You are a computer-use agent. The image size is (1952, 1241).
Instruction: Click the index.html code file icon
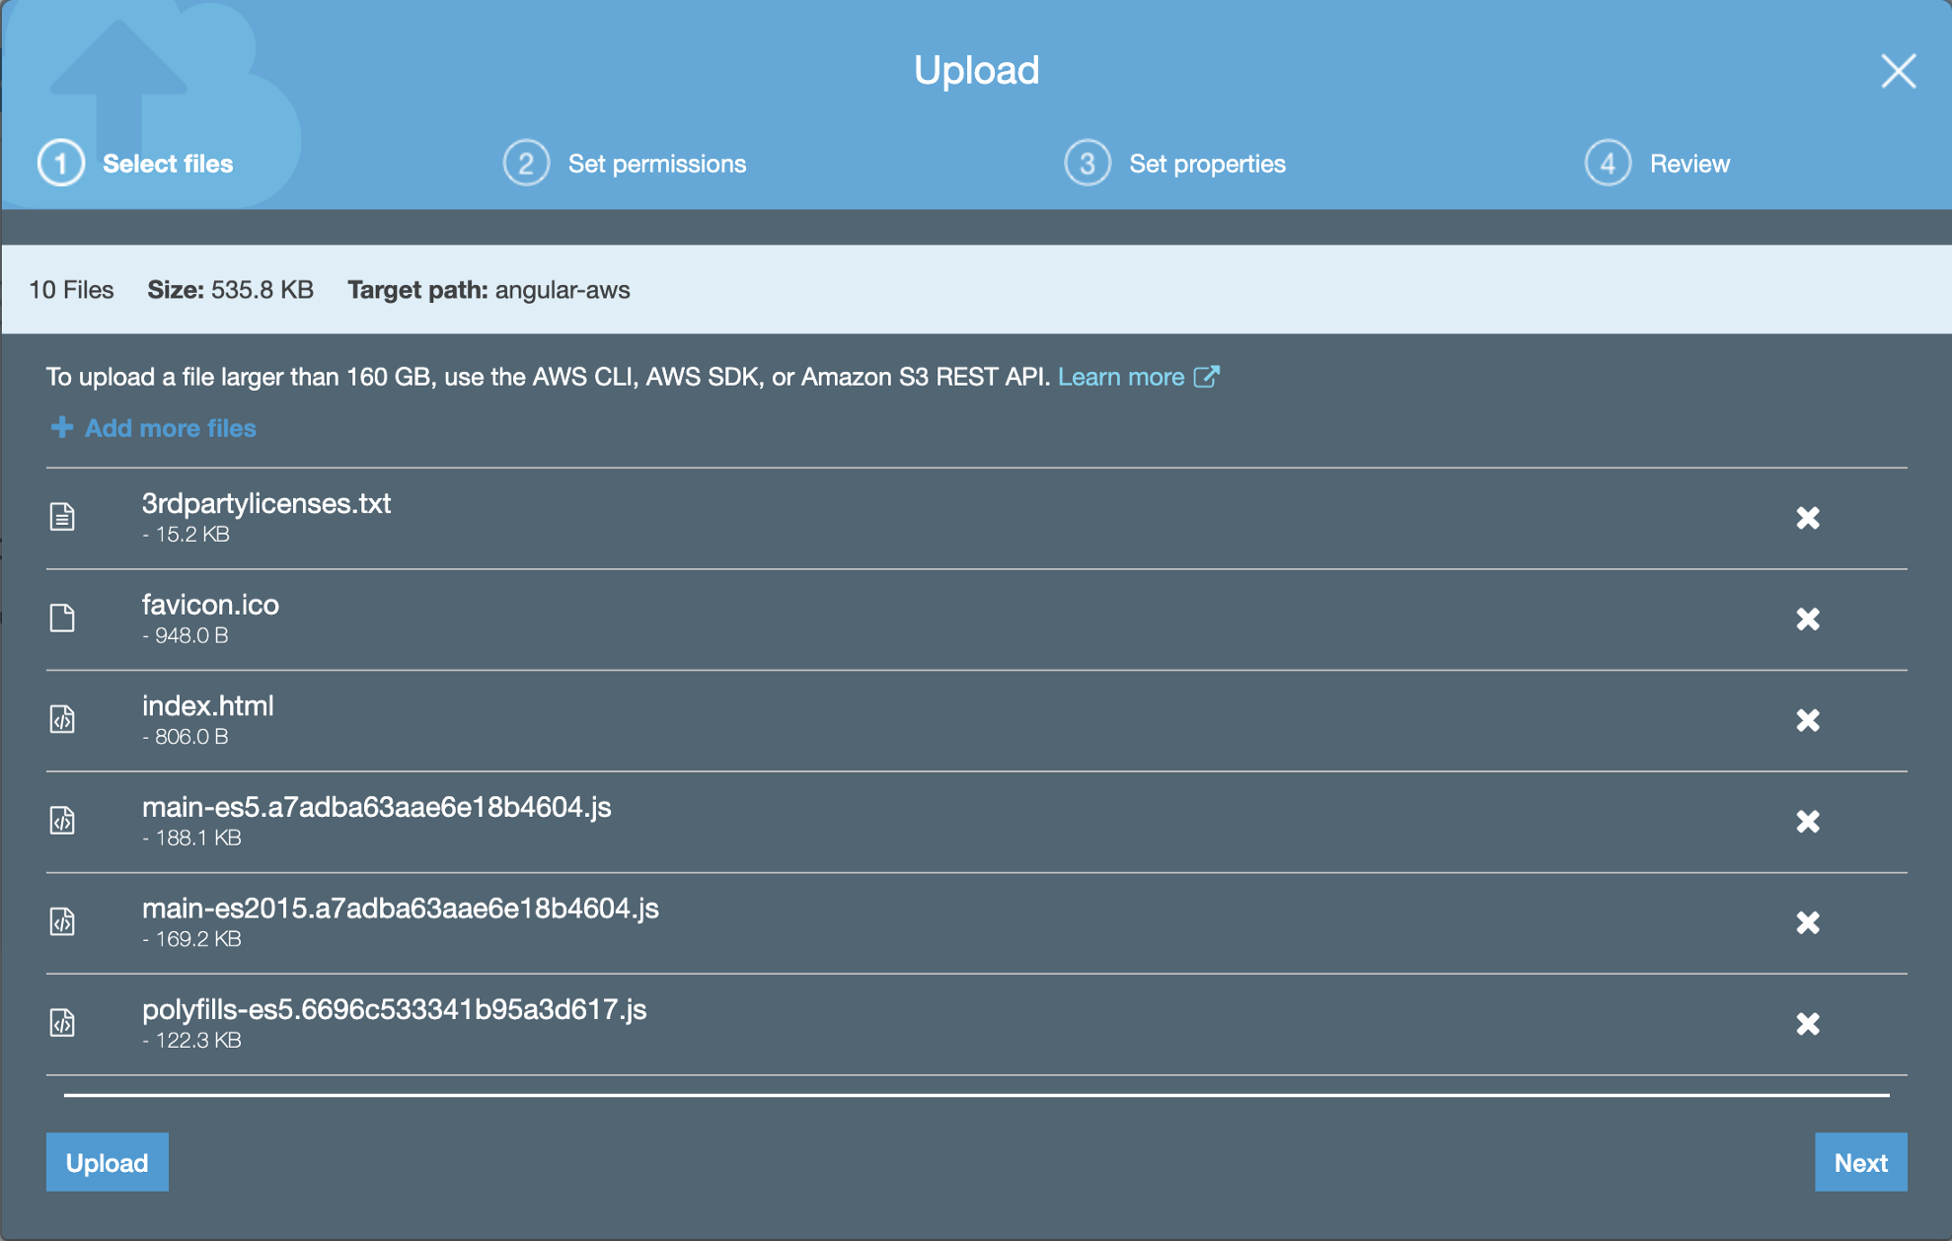tap(62, 719)
